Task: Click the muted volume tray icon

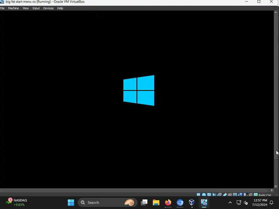Action: [x=246, y=202]
